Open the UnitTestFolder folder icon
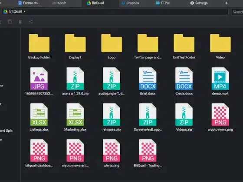The height and width of the screenshot is (182, 243). [184, 43]
